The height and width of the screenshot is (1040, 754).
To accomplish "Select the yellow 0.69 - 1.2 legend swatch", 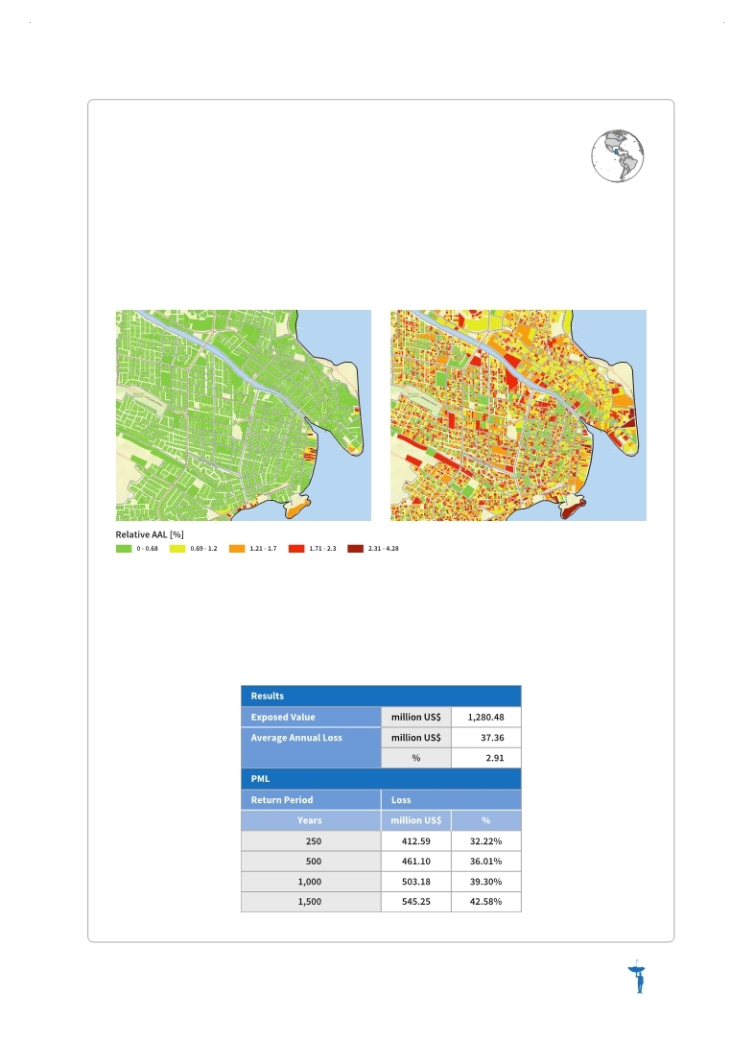I will pyautogui.click(x=177, y=549).
